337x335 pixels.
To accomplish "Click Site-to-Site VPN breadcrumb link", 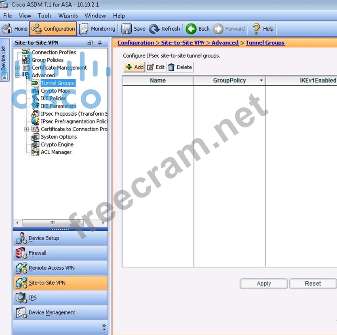I will pos(183,42).
